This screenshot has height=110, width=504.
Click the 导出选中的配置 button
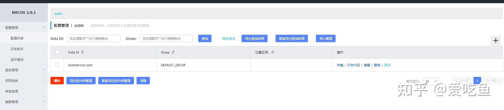tap(81, 81)
